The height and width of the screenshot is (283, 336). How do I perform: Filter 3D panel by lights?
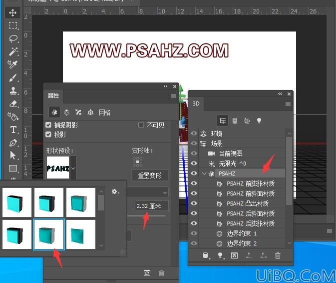coord(259,121)
